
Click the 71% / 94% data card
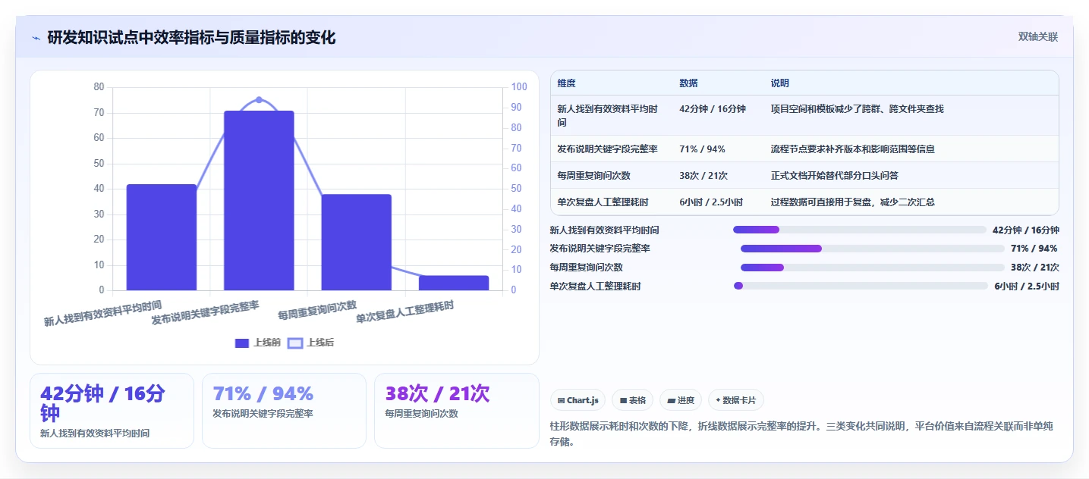[284, 411]
